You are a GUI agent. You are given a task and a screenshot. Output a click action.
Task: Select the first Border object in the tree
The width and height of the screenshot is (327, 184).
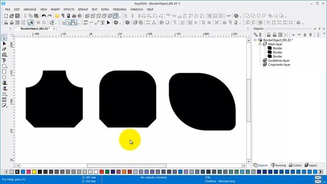click(277, 48)
